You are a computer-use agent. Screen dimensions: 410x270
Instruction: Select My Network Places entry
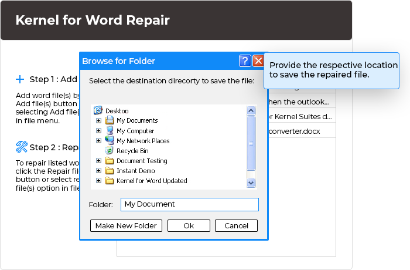tap(143, 141)
